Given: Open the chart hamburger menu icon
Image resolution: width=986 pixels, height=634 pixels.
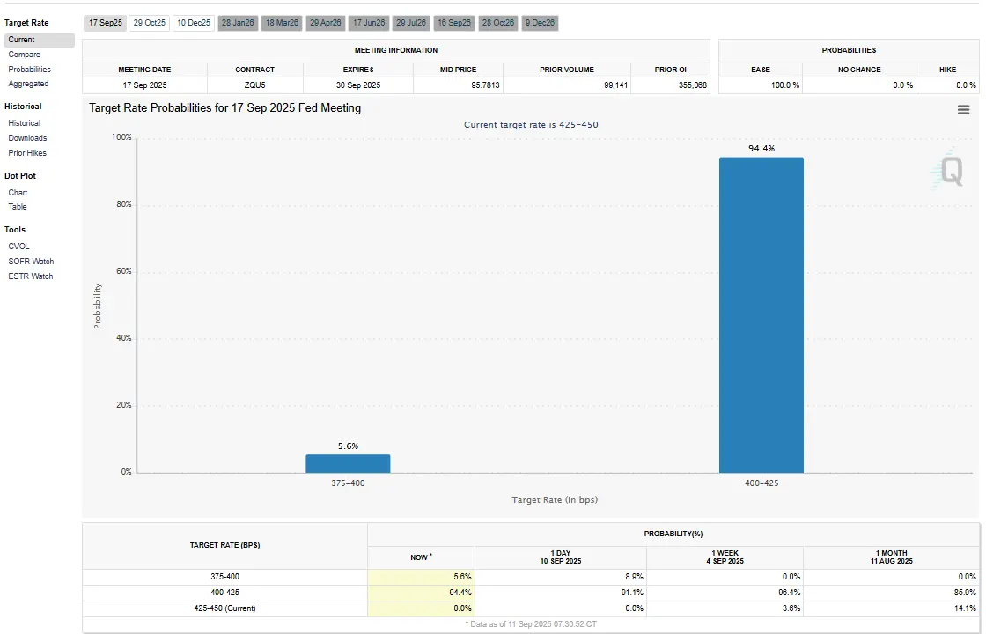Looking at the screenshot, I should [x=963, y=109].
